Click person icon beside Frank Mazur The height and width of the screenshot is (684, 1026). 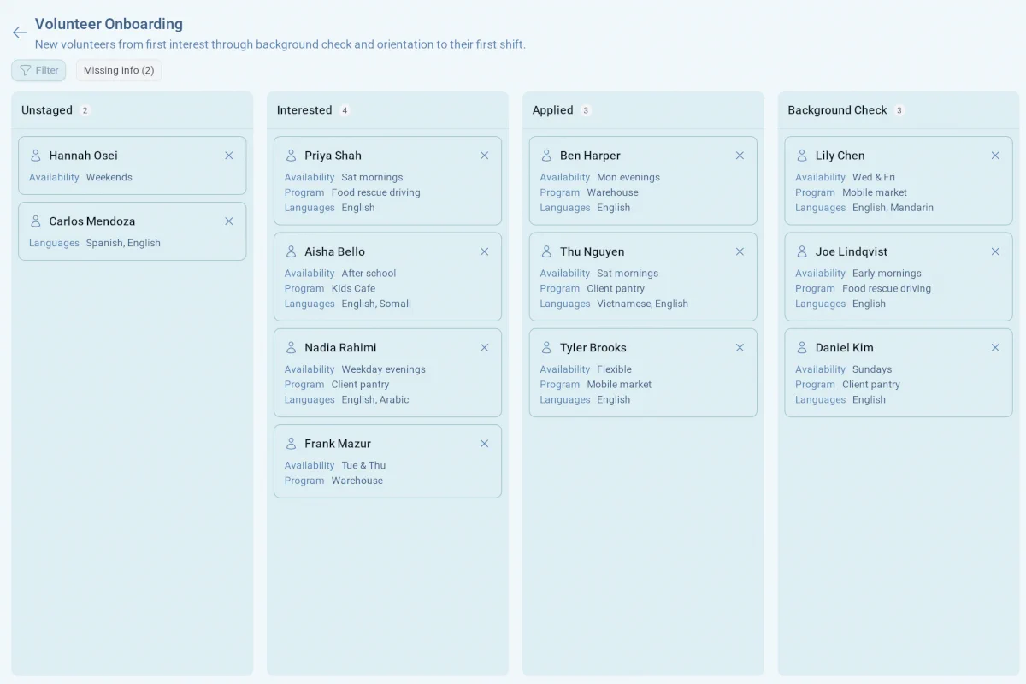pyautogui.click(x=292, y=444)
